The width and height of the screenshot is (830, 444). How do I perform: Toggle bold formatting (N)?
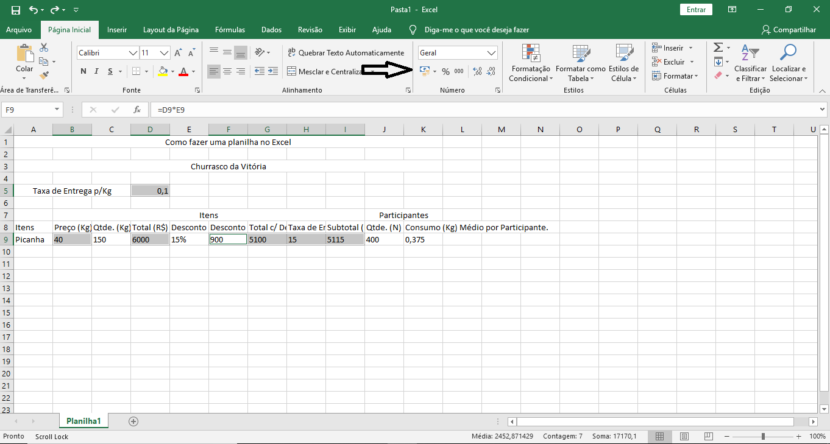point(83,71)
